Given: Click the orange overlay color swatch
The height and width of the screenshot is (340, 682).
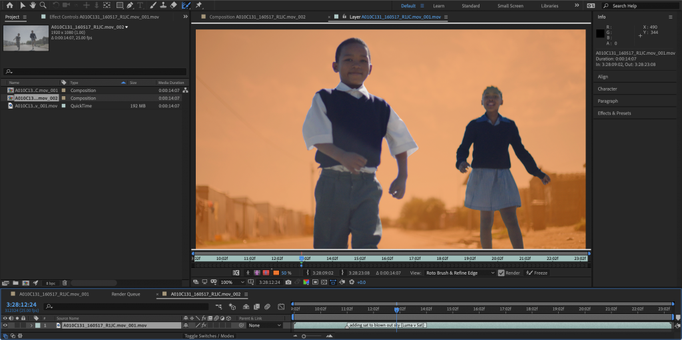Looking at the screenshot, I should (x=276, y=273).
